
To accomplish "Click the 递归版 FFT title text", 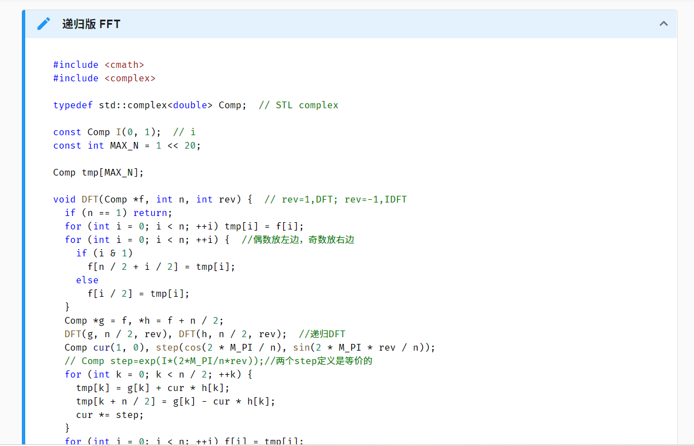I will (x=91, y=24).
